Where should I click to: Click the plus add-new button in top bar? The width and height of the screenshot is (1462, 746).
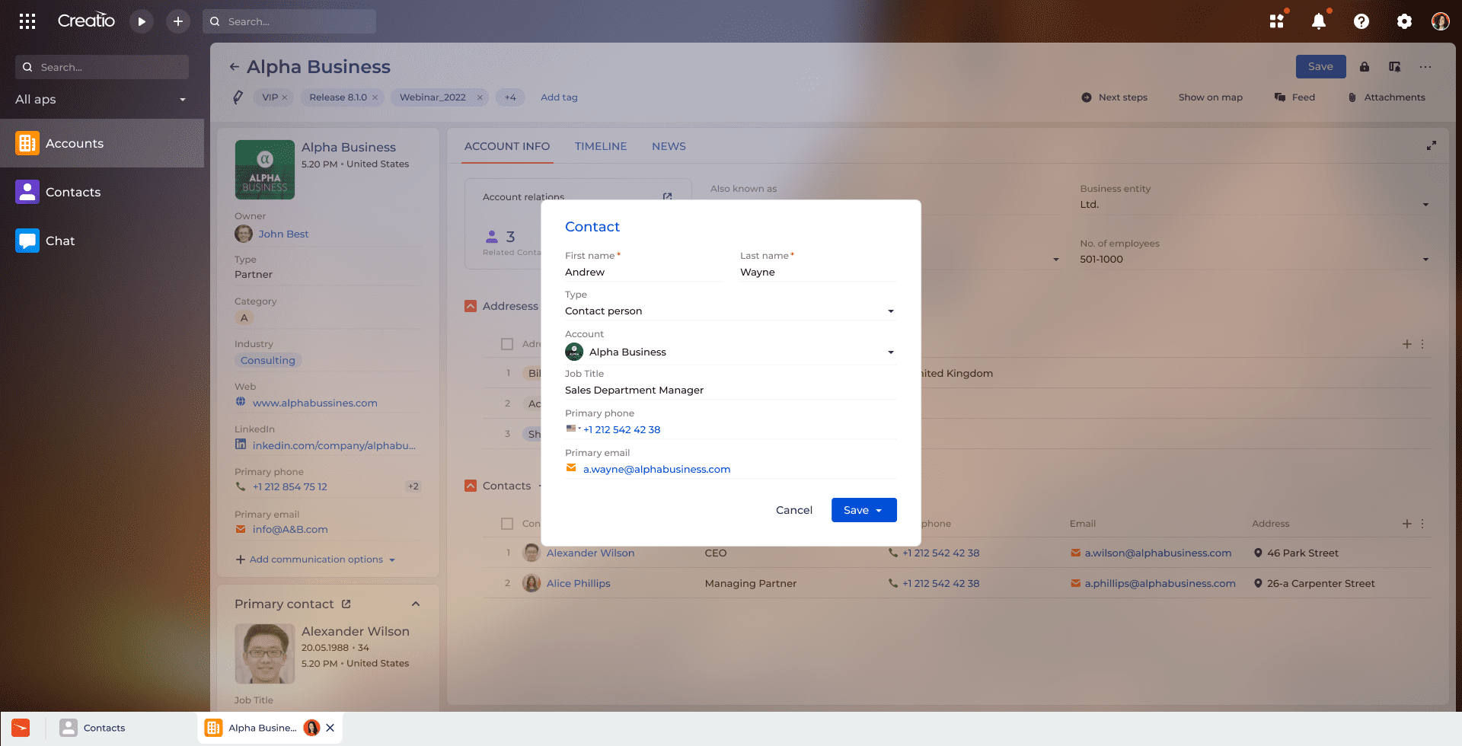(177, 21)
